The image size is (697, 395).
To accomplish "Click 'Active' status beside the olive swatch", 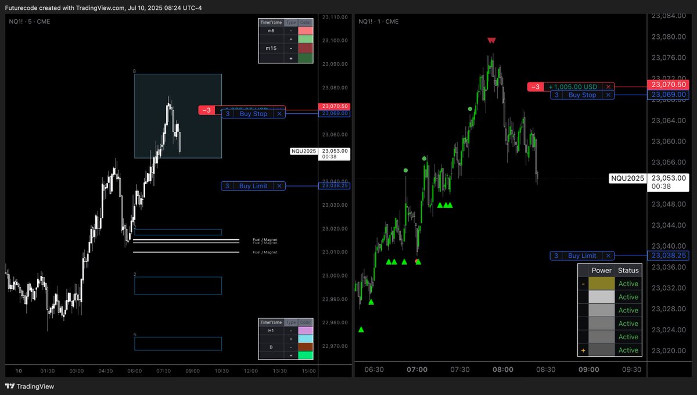I will tap(628, 283).
